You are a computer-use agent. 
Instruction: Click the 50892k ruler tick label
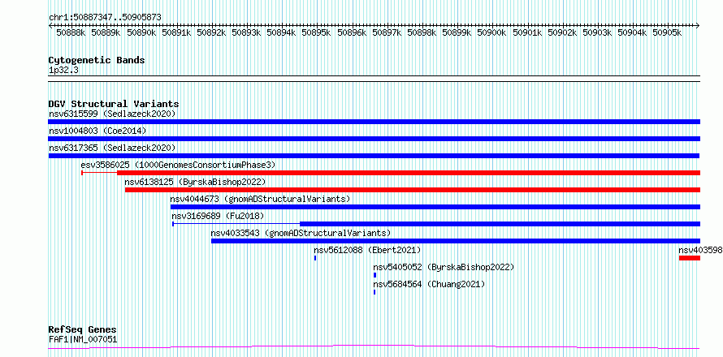tap(211, 32)
